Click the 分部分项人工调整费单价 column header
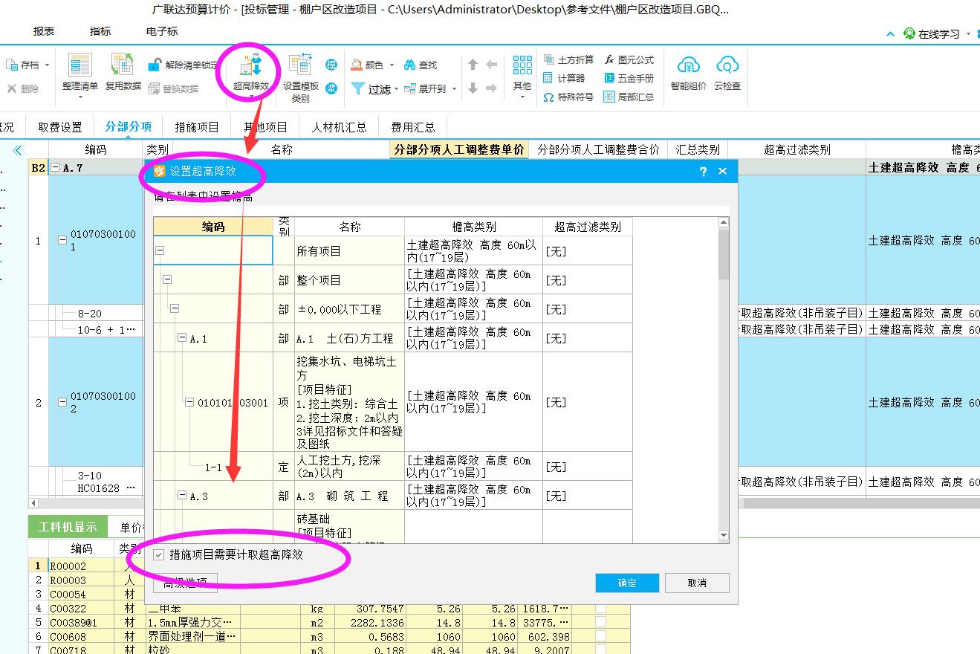 (x=459, y=149)
